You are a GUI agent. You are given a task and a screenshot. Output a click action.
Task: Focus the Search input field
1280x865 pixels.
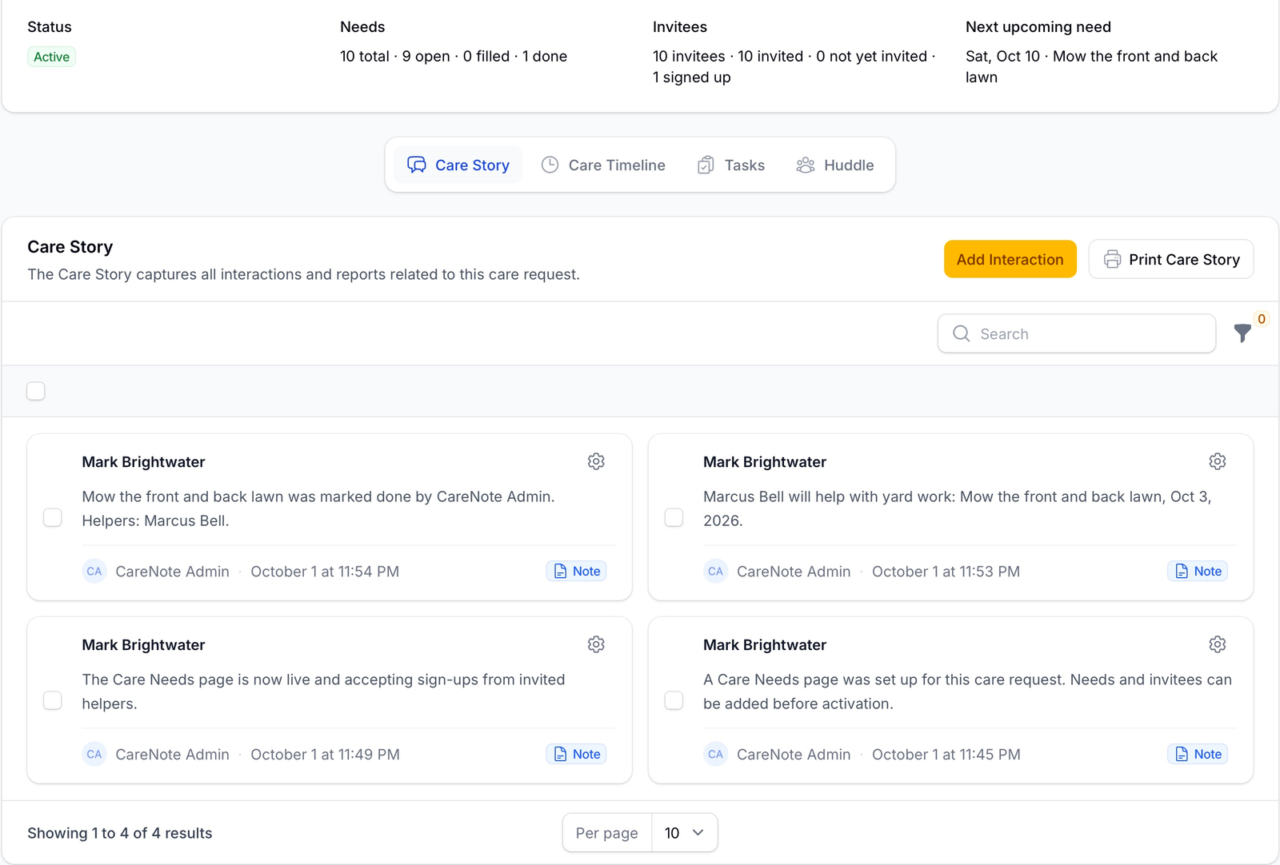1077,333
